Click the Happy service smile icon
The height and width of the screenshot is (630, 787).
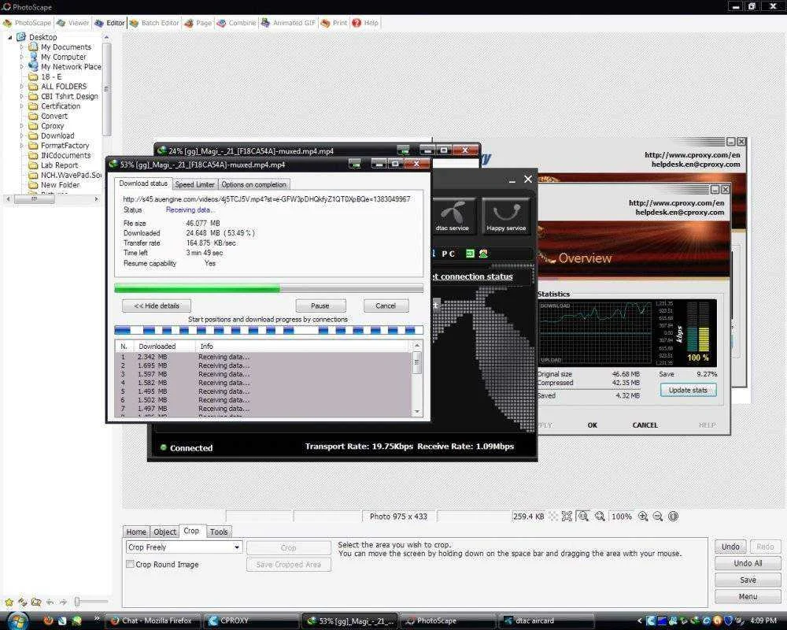tap(506, 216)
